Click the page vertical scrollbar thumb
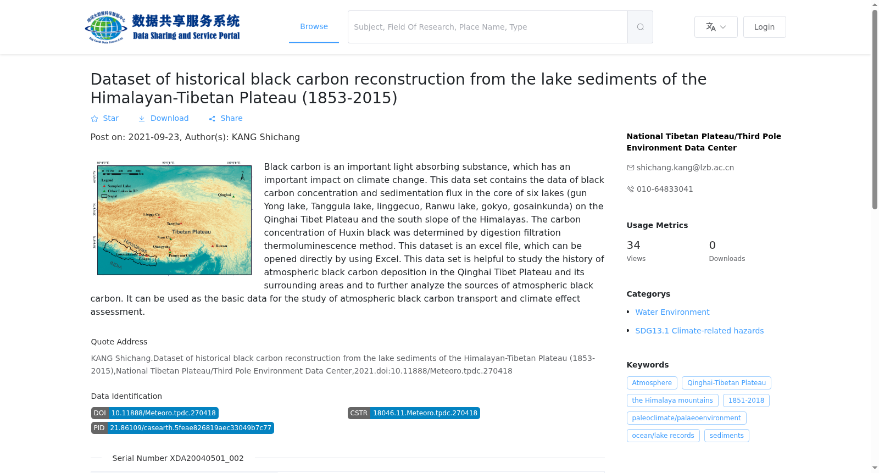The height and width of the screenshot is (473, 879). click(875, 109)
